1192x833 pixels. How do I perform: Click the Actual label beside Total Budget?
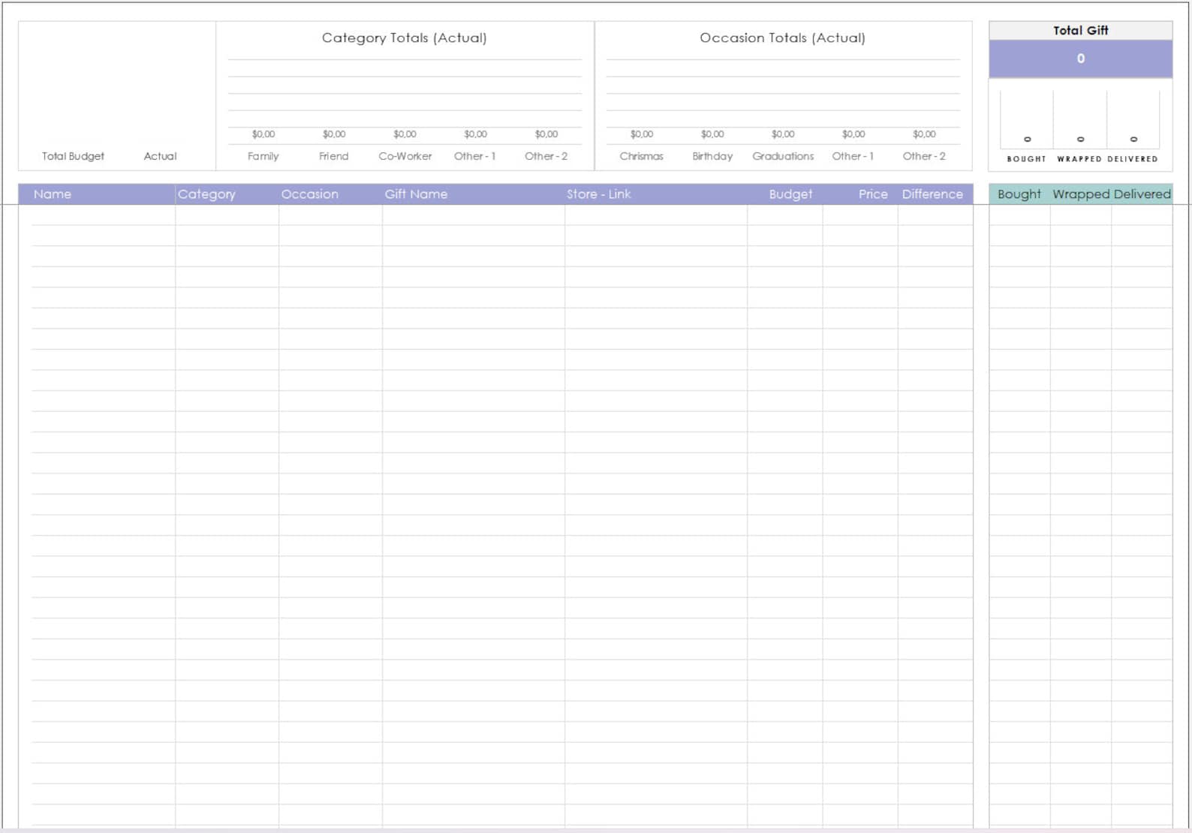coord(160,156)
